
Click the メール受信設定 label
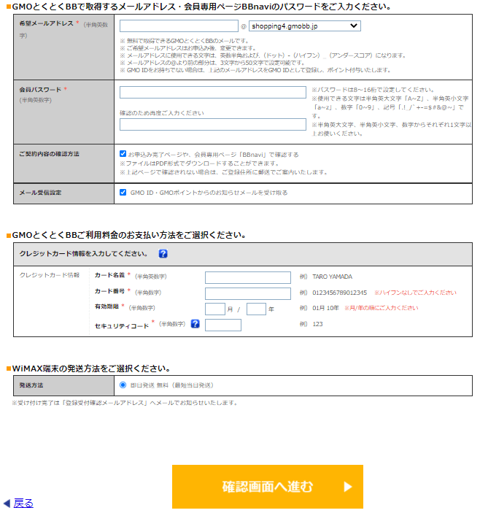coord(40,193)
